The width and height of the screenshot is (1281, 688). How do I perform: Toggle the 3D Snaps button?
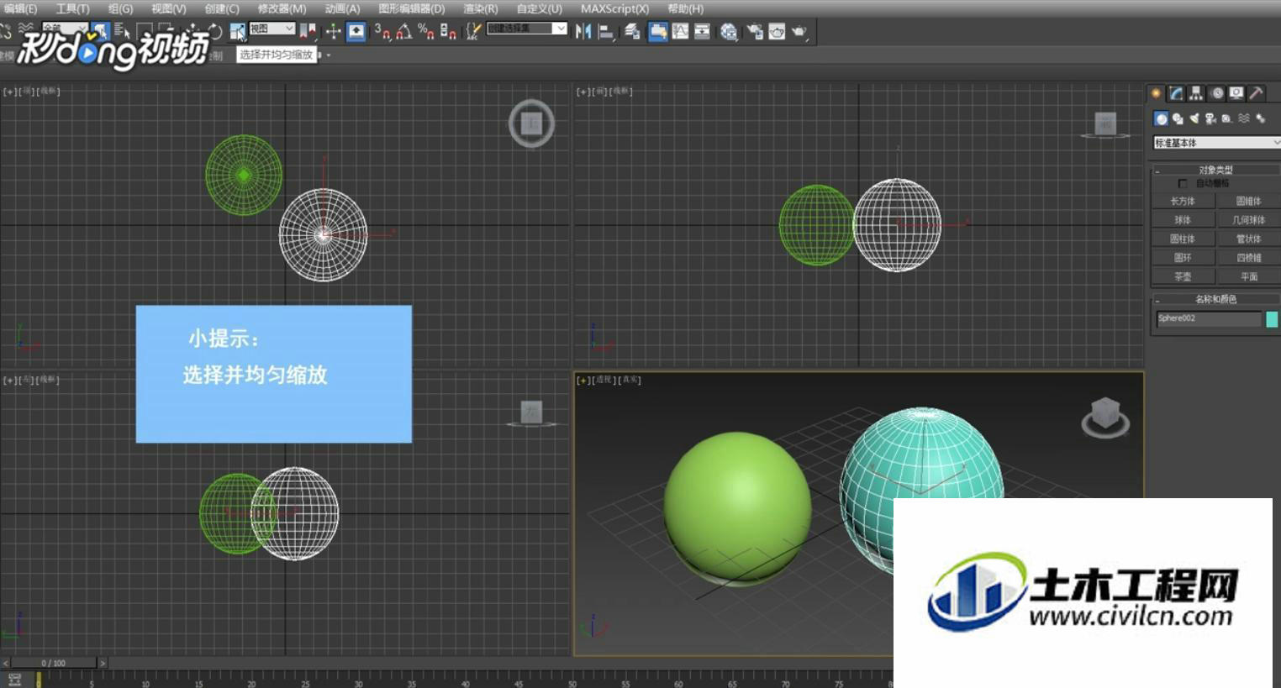[382, 32]
